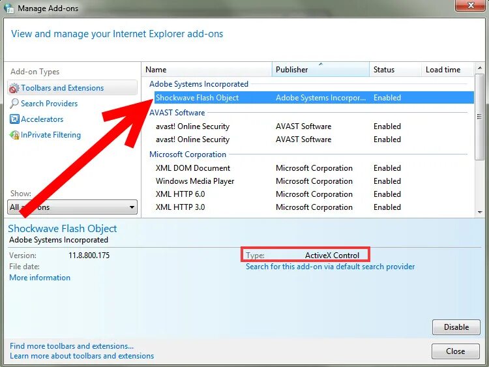489x367 pixels.
Task: Click Search for this add-on via default provider
Action: pyautogui.click(x=331, y=267)
